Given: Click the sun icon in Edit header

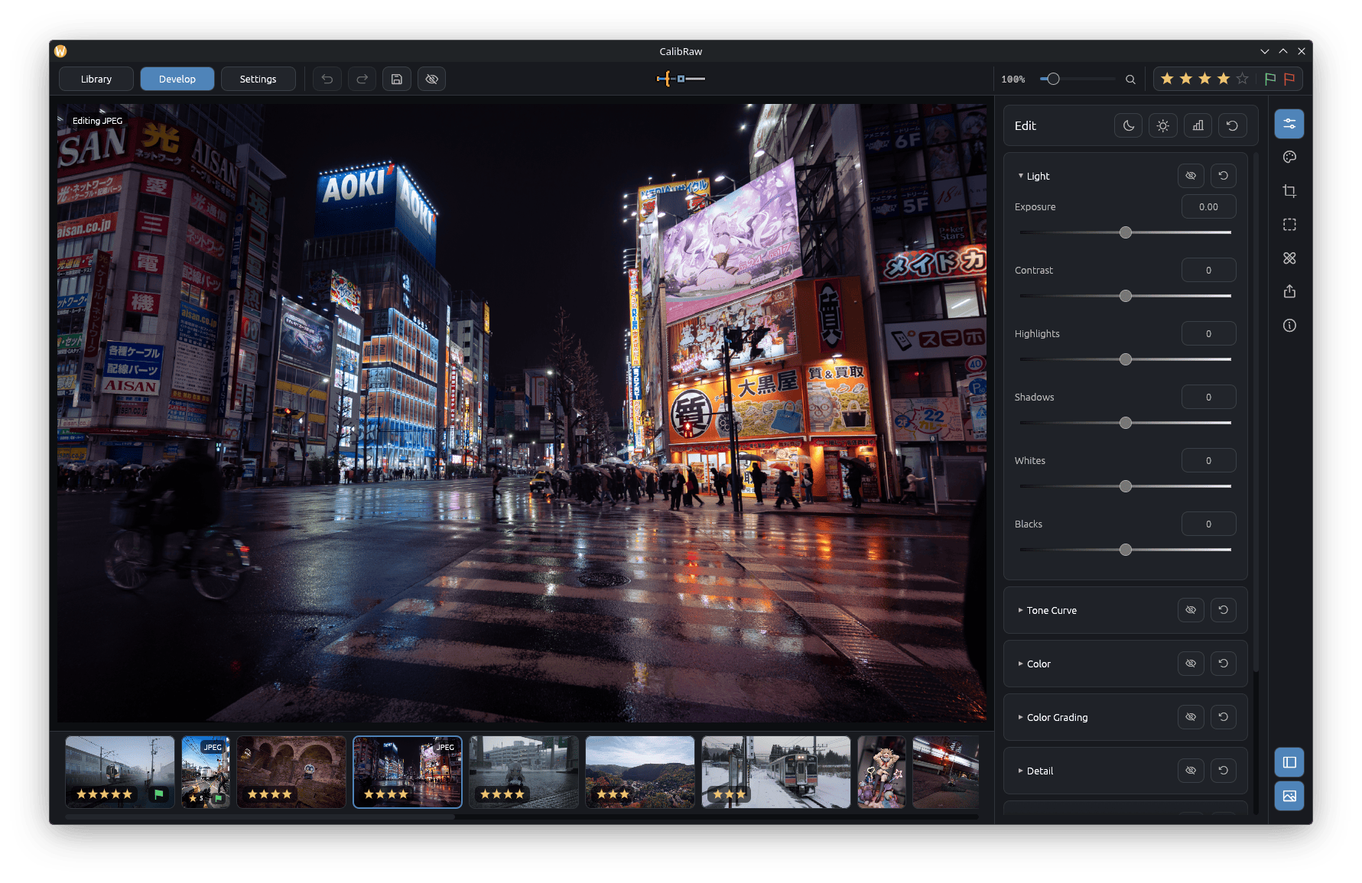Looking at the screenshot, I should click(x=1163, y=125).
